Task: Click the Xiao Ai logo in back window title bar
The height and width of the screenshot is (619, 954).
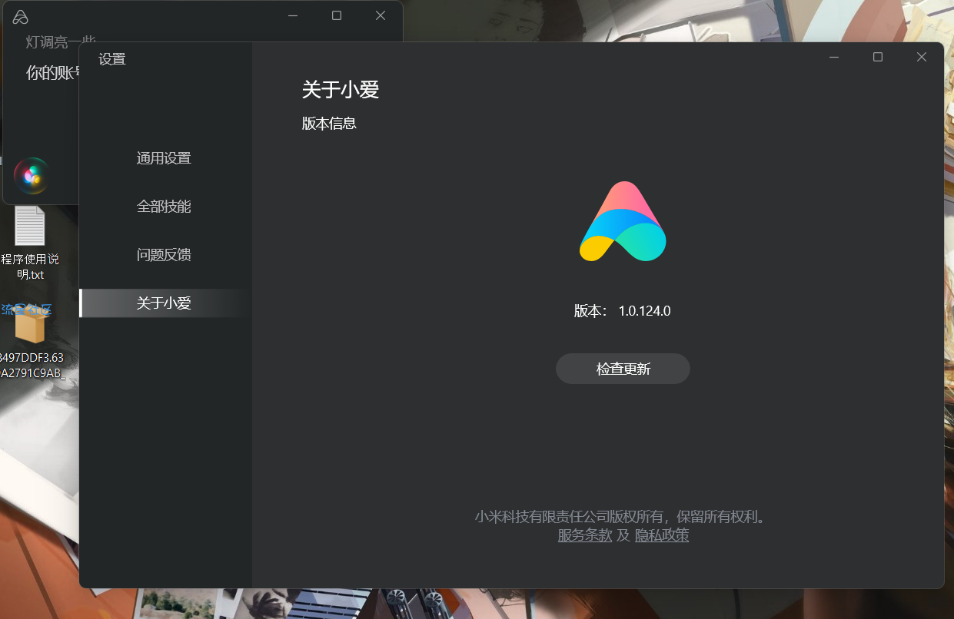Action: 21,17
